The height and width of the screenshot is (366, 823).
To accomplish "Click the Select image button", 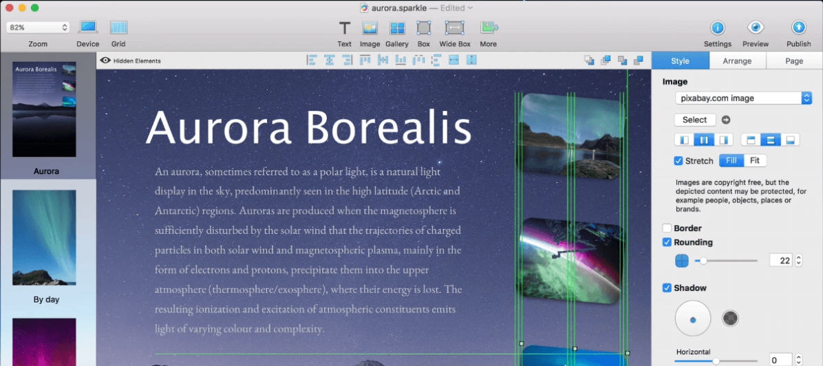I will coord(694,120).
